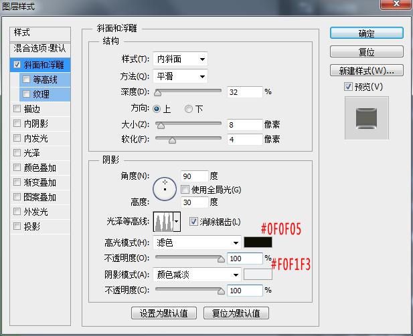The width and height of the screenshot is (413, 336).
Task: Check the 内阴影 effect box
Action: pyautogui.click(x=17, y=124)
